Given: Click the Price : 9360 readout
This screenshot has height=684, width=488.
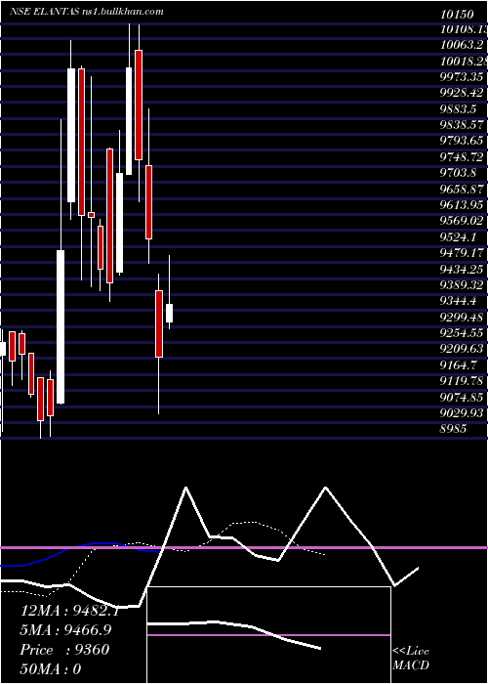Looking at the screenshot, I should pos(64,650).
